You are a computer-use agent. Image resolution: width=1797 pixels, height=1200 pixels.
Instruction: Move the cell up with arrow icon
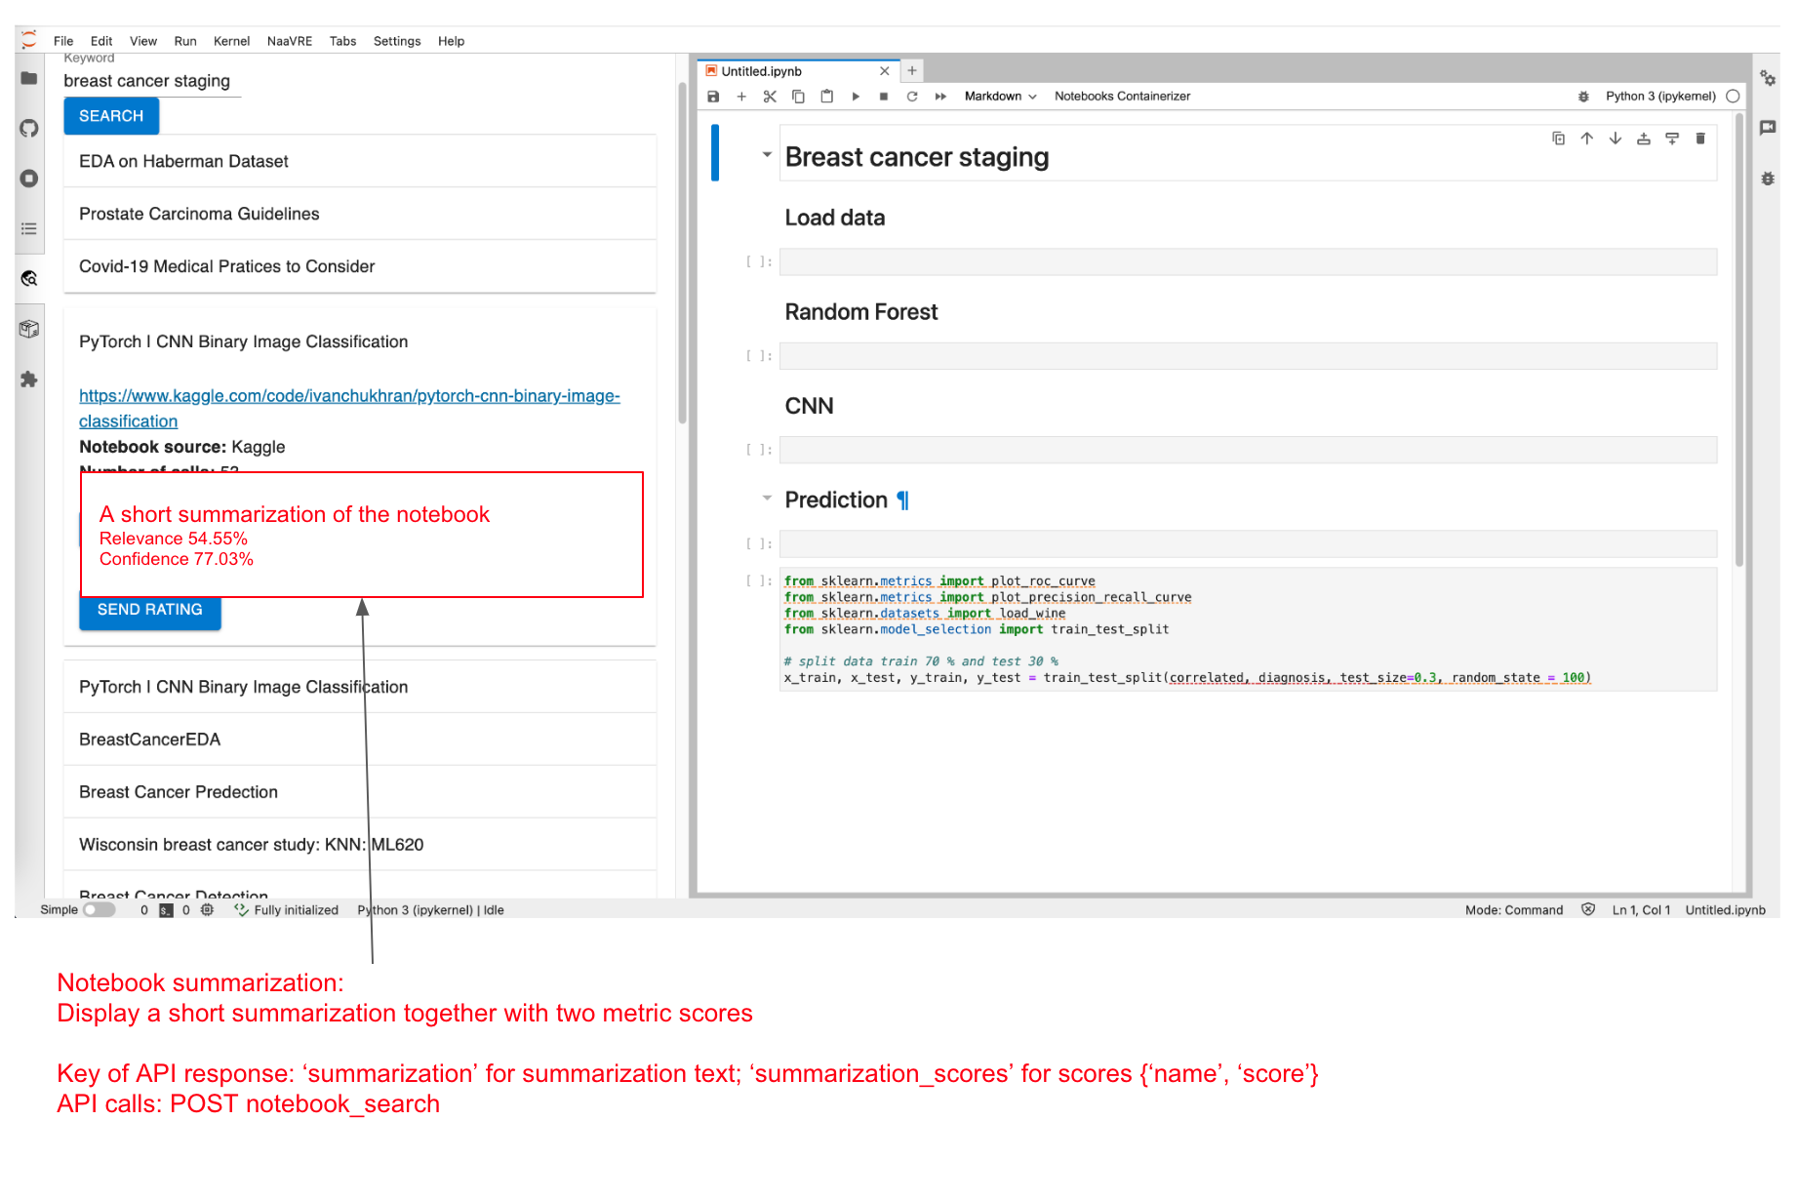click(1586, 138)
